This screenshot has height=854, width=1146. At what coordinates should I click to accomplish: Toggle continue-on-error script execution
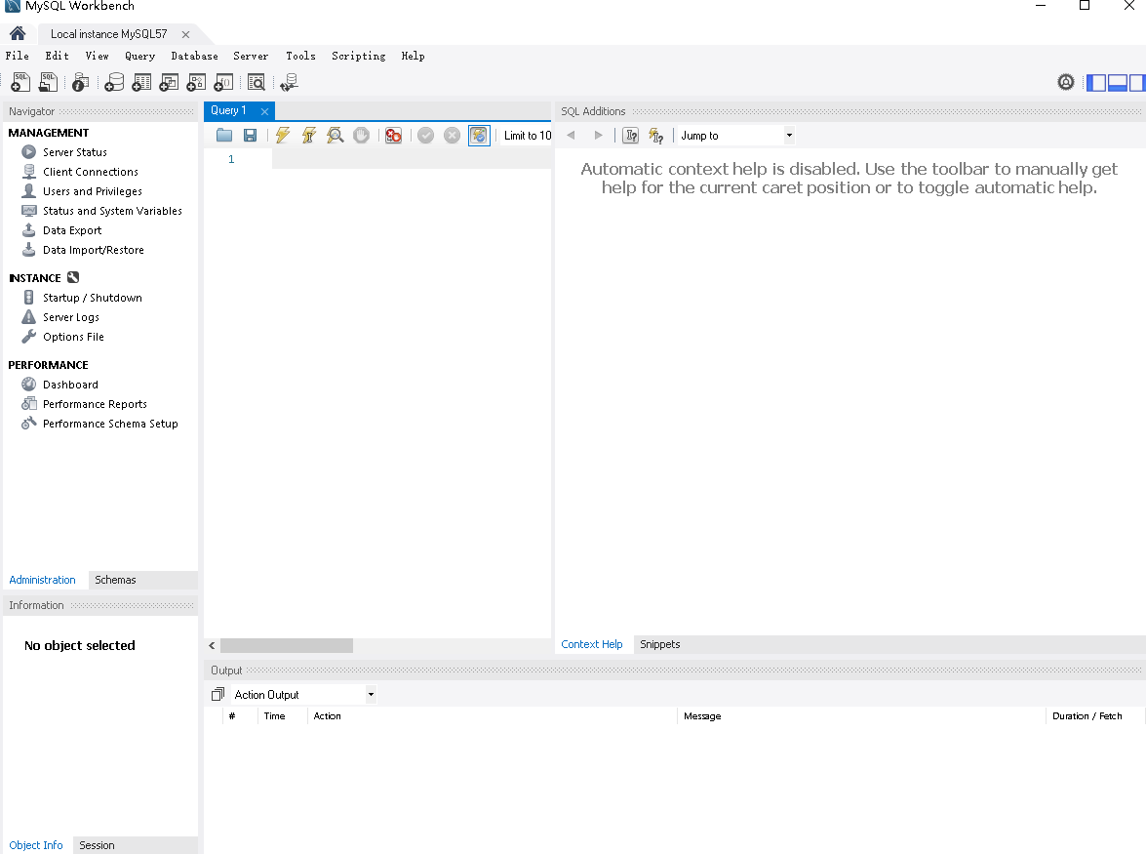[393, 136]
